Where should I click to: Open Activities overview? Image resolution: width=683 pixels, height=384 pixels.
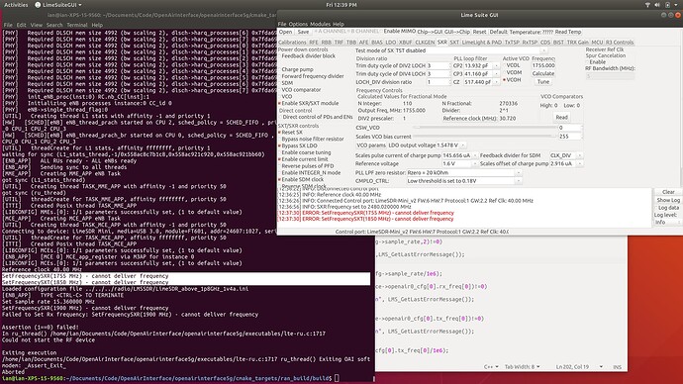point(16,5)
